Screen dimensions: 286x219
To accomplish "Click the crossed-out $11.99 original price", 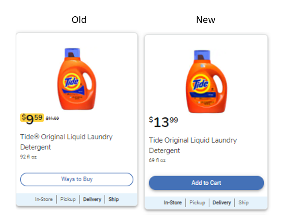I will point(52,118).
